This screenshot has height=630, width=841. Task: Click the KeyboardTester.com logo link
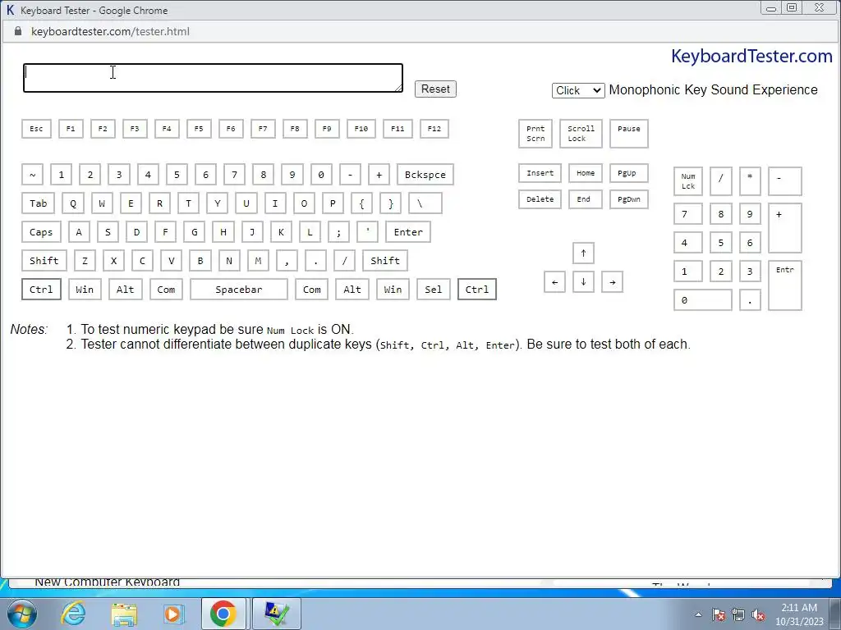751,57
